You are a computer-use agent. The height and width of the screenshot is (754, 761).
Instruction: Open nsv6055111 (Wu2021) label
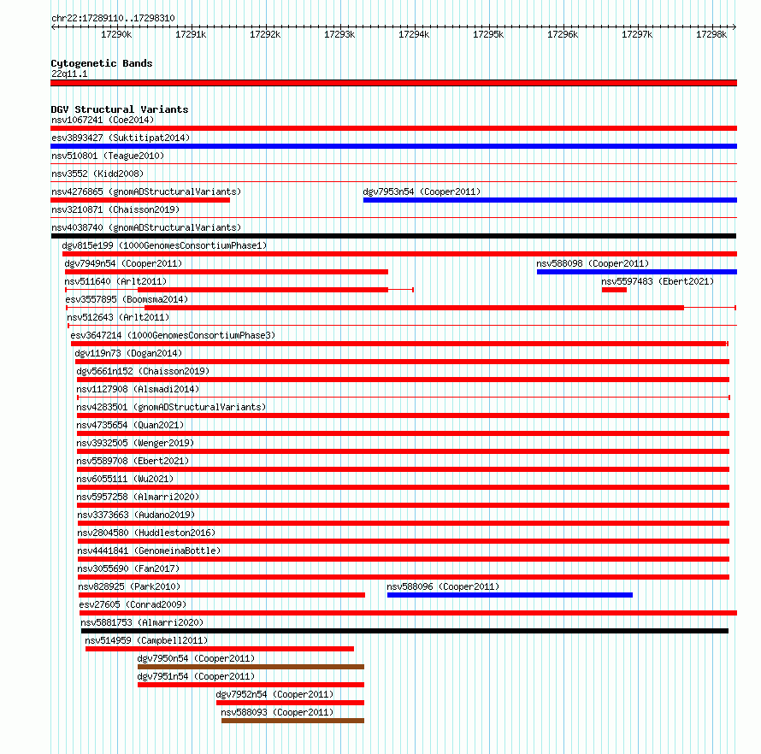(x=125, y=479)
